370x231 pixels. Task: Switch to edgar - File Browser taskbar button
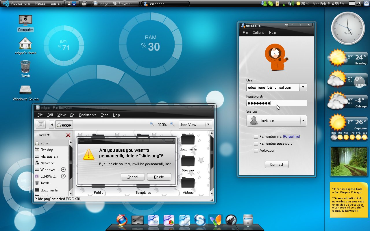[116, 4]
